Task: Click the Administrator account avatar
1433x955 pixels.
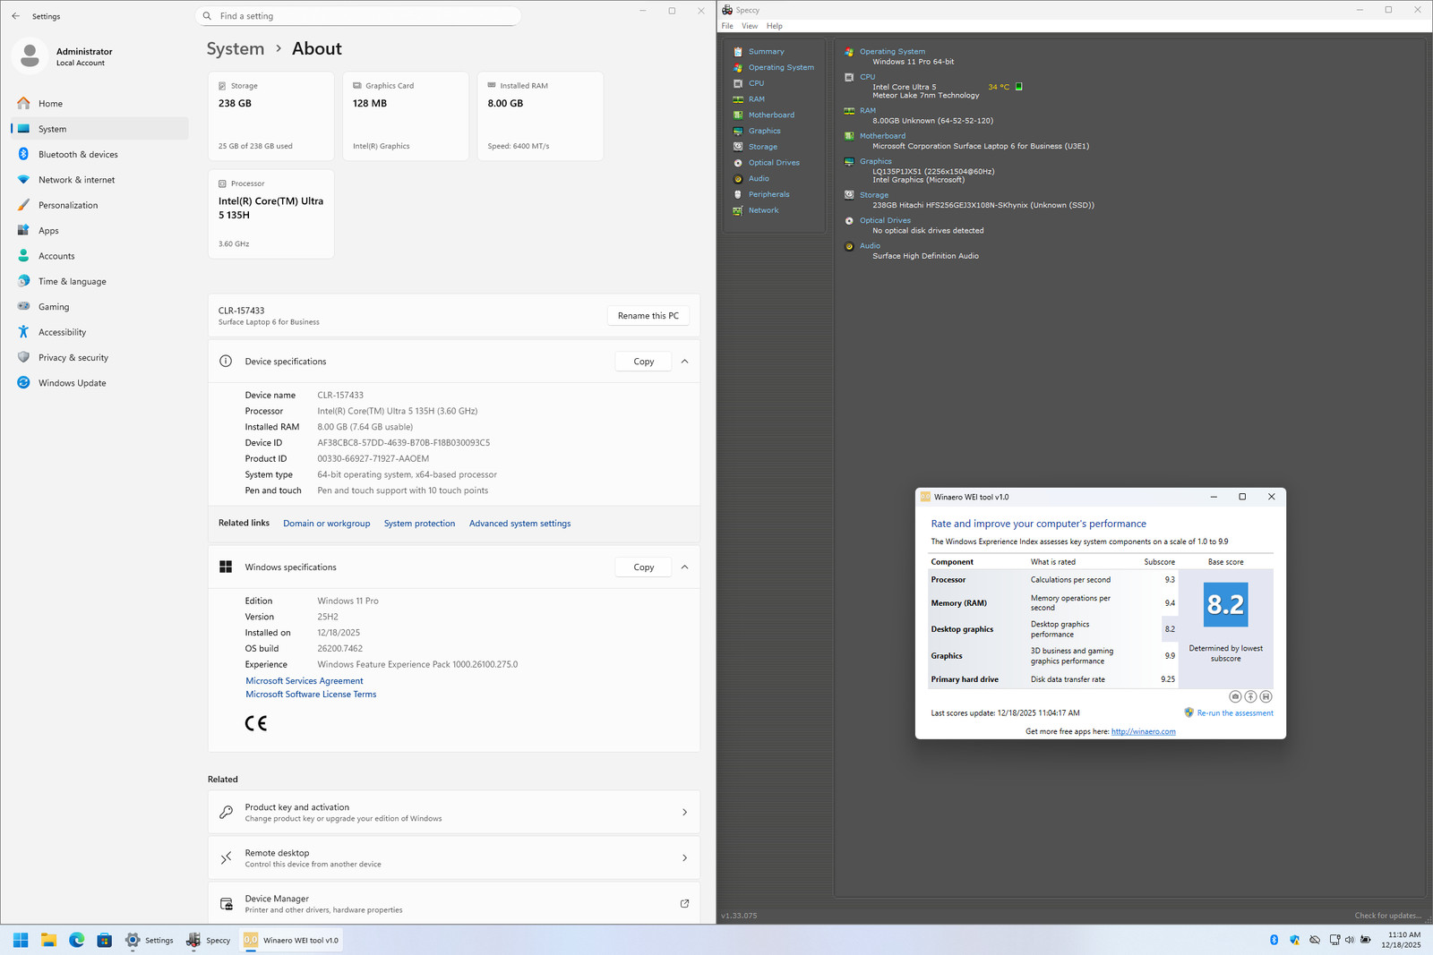Action: click(x=30, y=56)
